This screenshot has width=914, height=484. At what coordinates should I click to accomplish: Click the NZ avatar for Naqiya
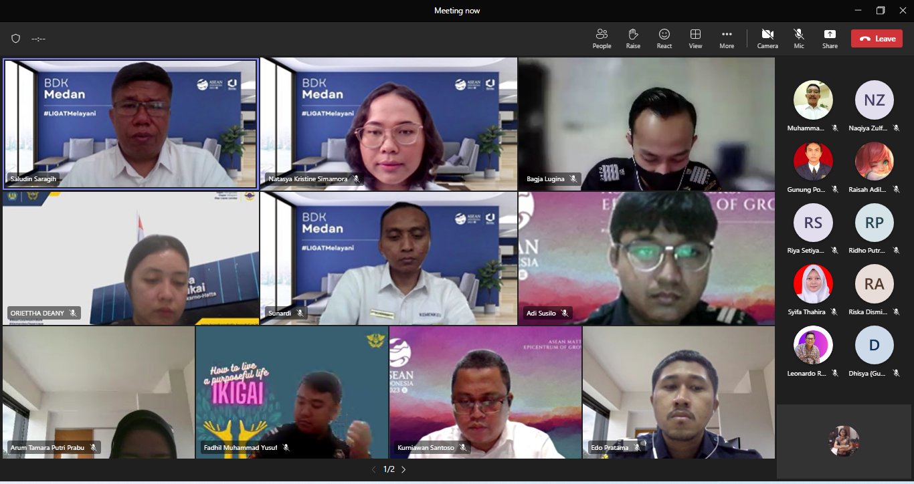point(874,100)
